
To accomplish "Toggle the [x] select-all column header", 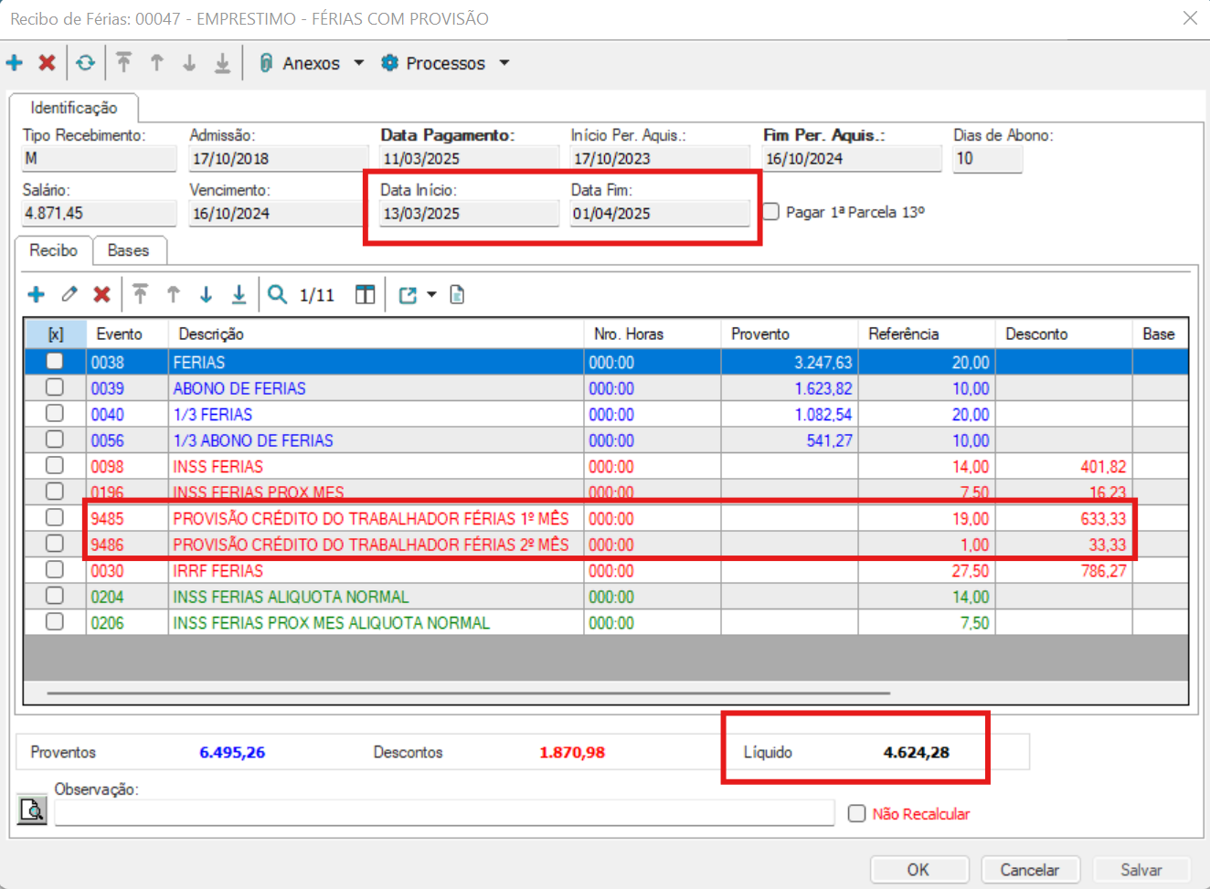I will click(55, 333).
